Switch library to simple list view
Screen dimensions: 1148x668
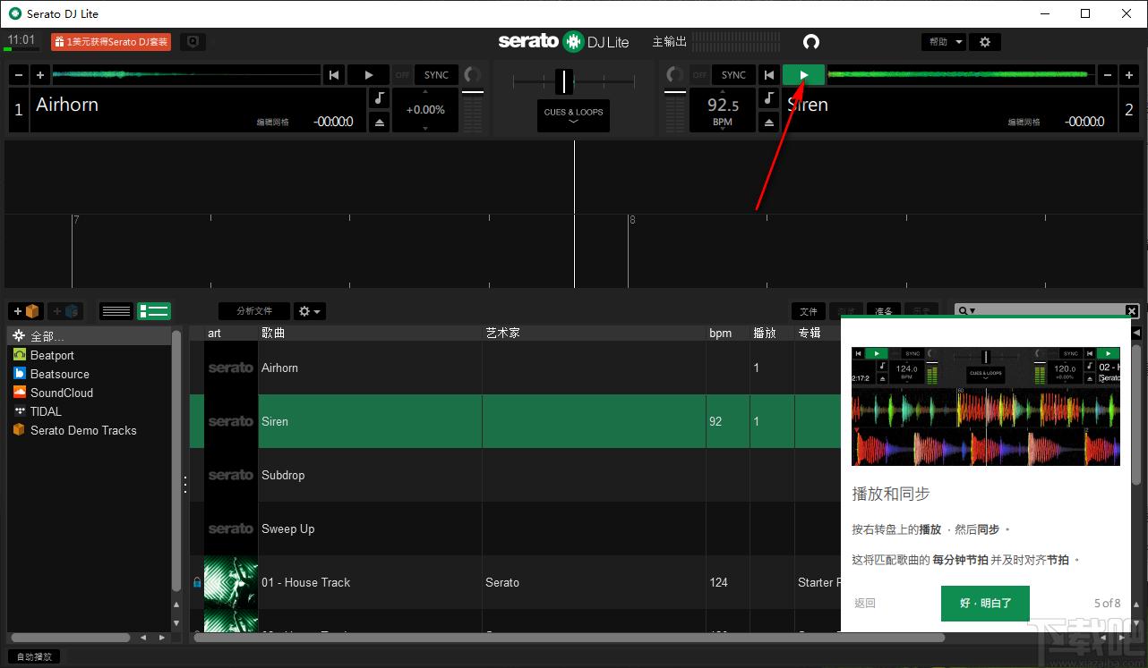click(x=116, y=311)
